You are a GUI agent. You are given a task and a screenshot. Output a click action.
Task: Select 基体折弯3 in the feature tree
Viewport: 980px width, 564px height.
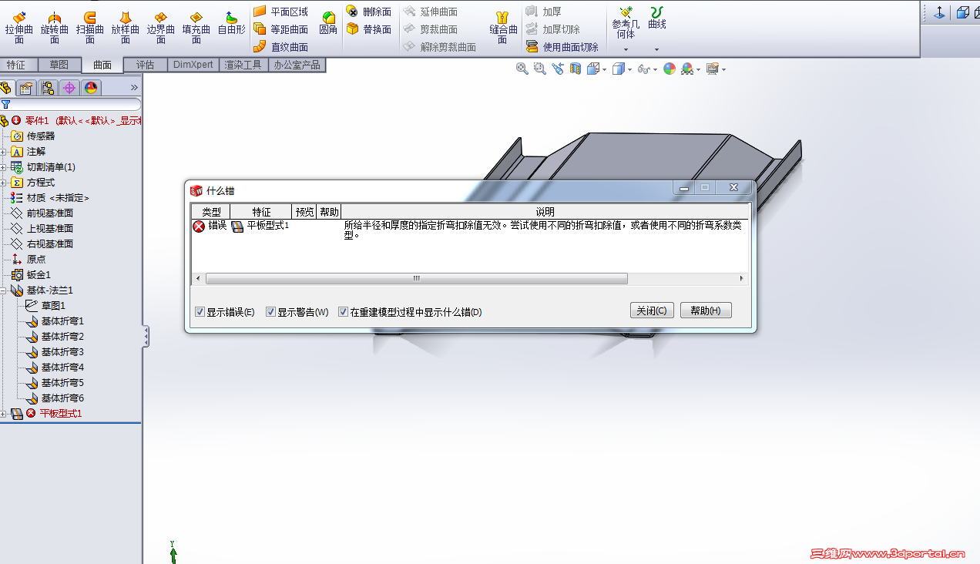pyautogui.click(x=62, y=352)
